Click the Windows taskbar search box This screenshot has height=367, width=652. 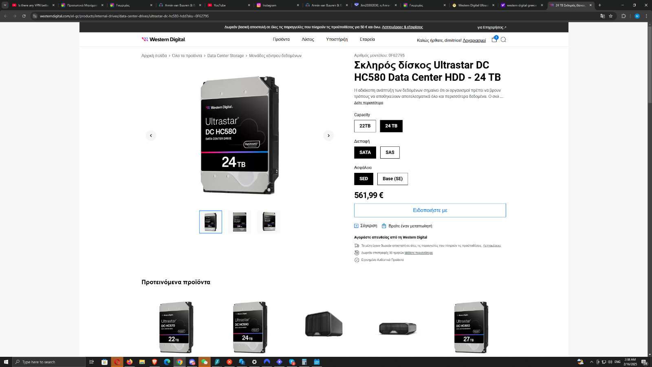pyautogui.click(x=49, y=362)
